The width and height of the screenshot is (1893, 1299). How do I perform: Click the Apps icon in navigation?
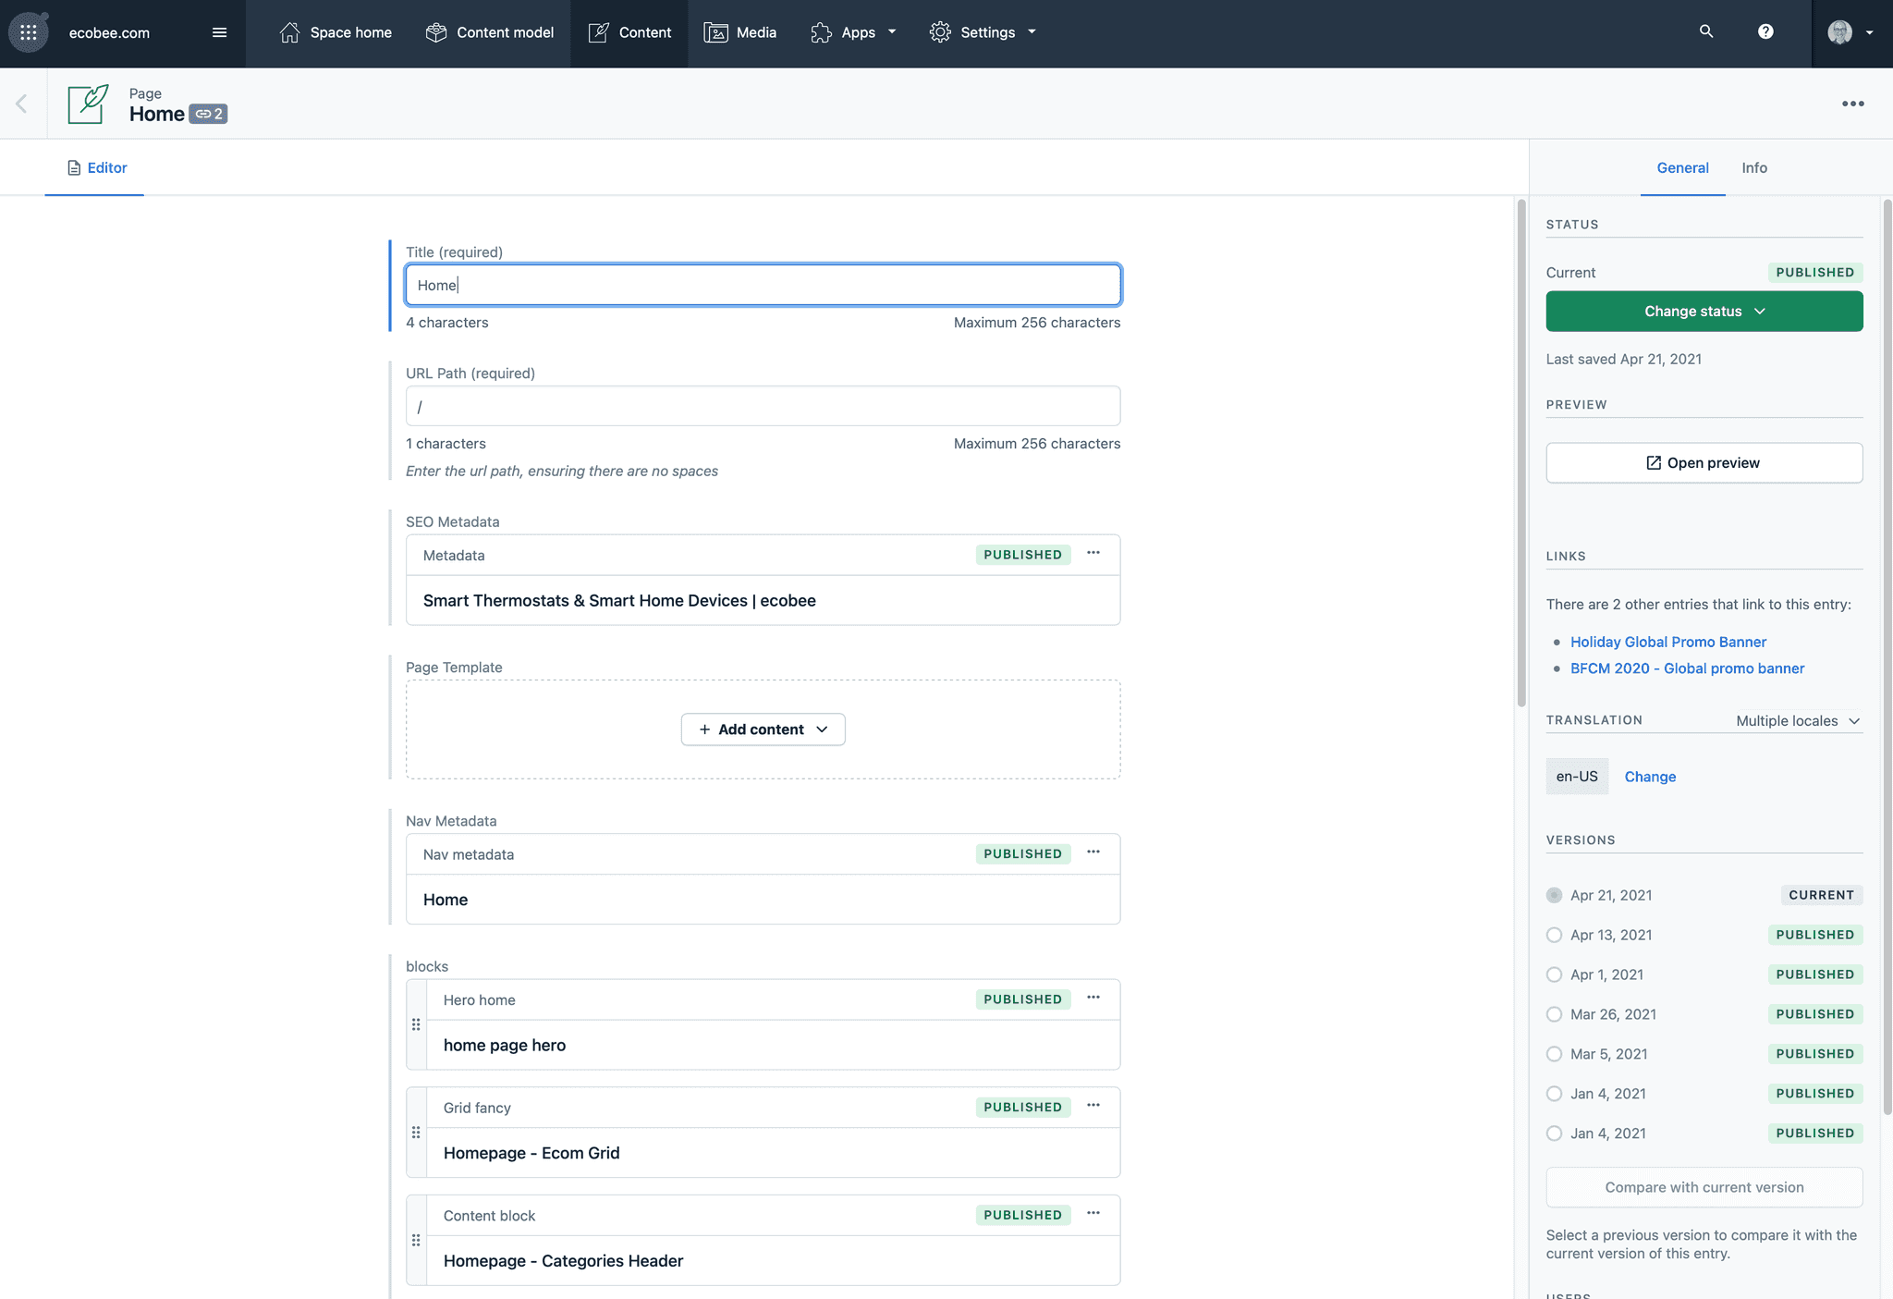(820, 31)
